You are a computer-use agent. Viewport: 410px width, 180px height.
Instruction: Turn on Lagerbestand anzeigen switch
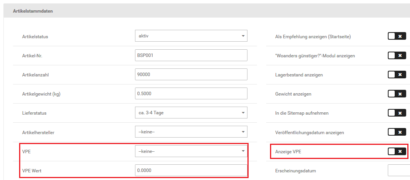pos(397,75)
